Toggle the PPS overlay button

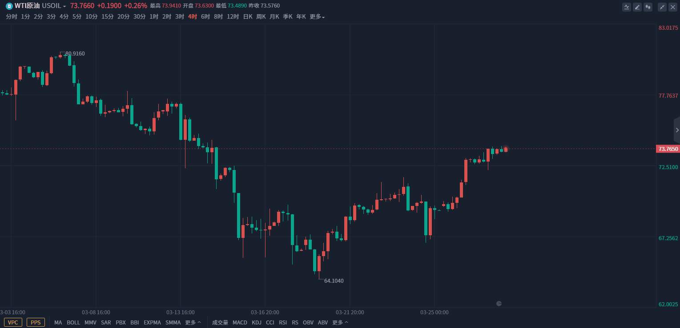coord(36,323)
